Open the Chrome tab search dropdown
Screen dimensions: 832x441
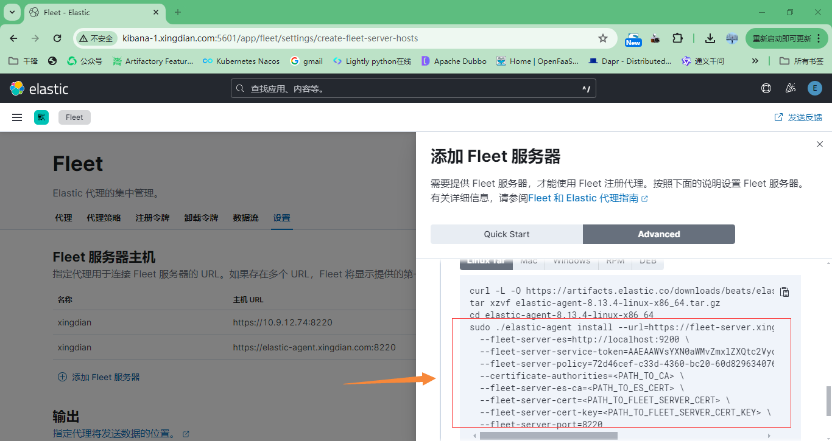point(12,12)
